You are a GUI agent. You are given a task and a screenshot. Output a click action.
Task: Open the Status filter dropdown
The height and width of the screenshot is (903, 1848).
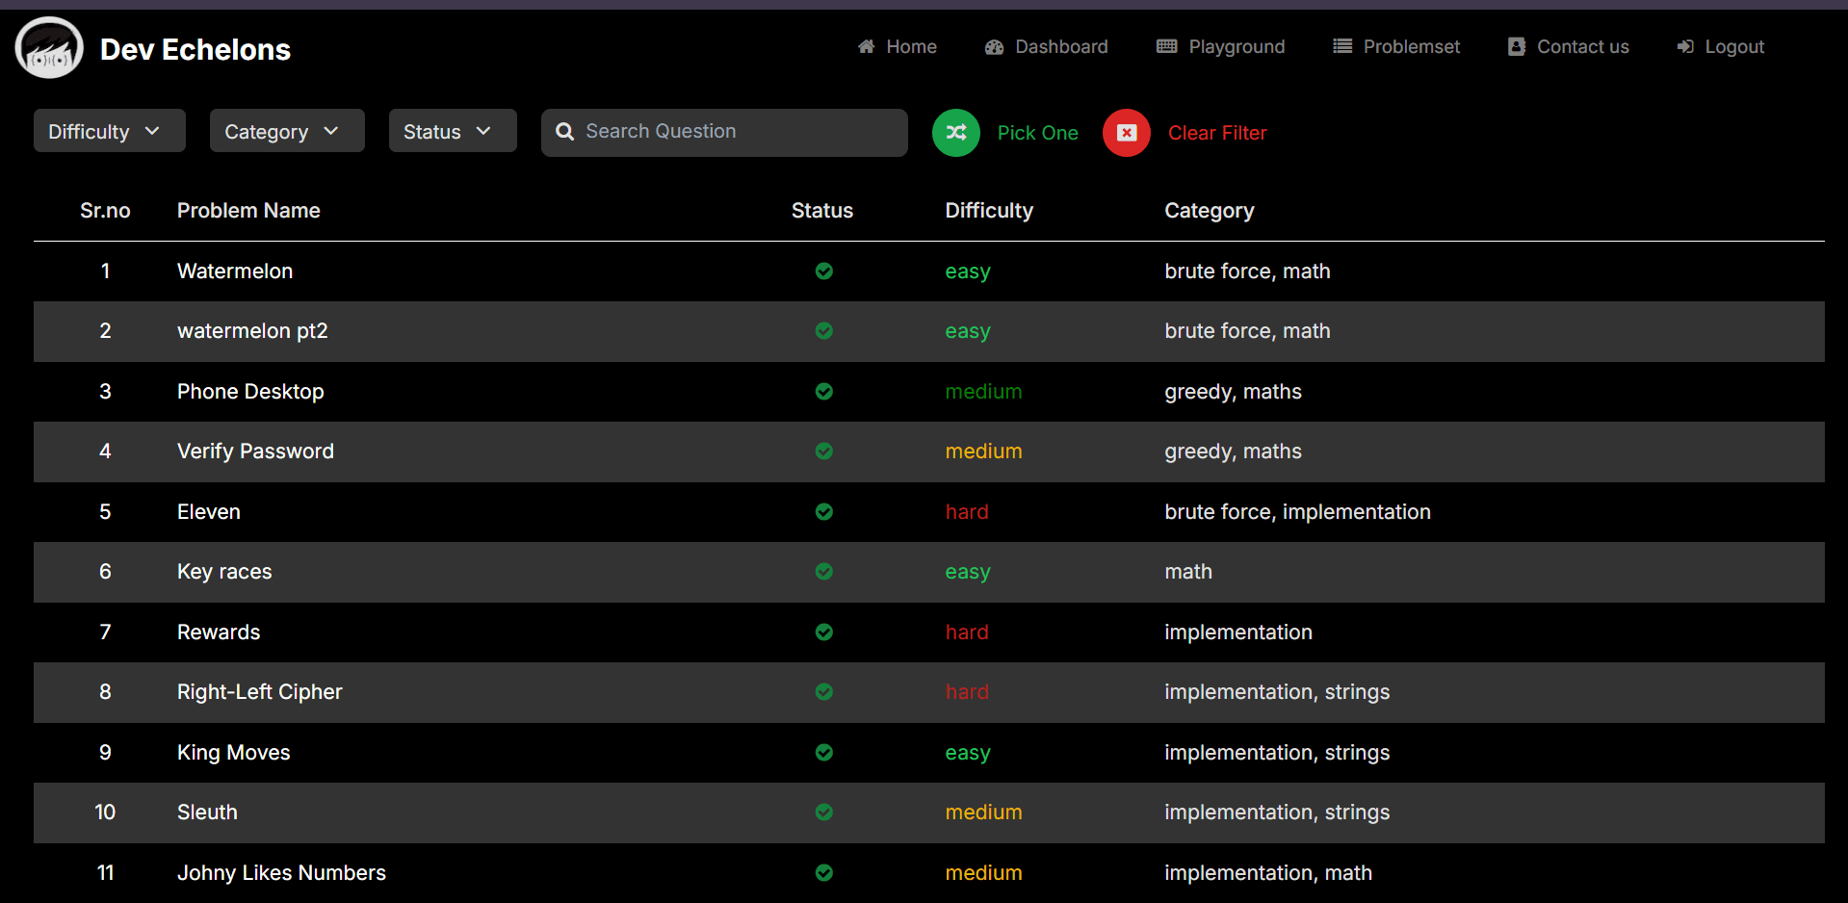coord(453,131)
